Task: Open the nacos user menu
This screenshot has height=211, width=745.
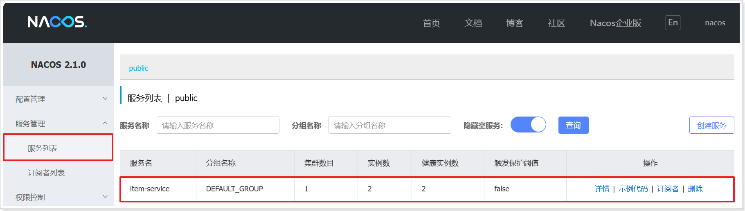Action: click(x=715, y=23)
